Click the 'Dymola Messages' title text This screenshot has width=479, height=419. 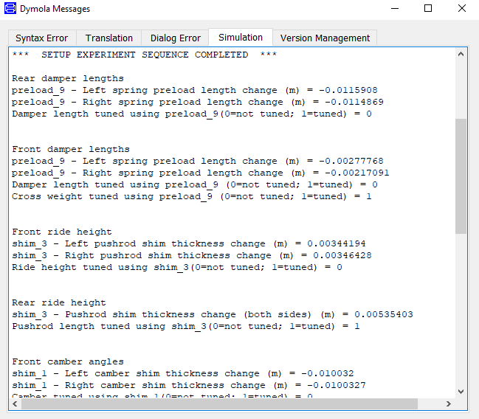pos(55,9)
